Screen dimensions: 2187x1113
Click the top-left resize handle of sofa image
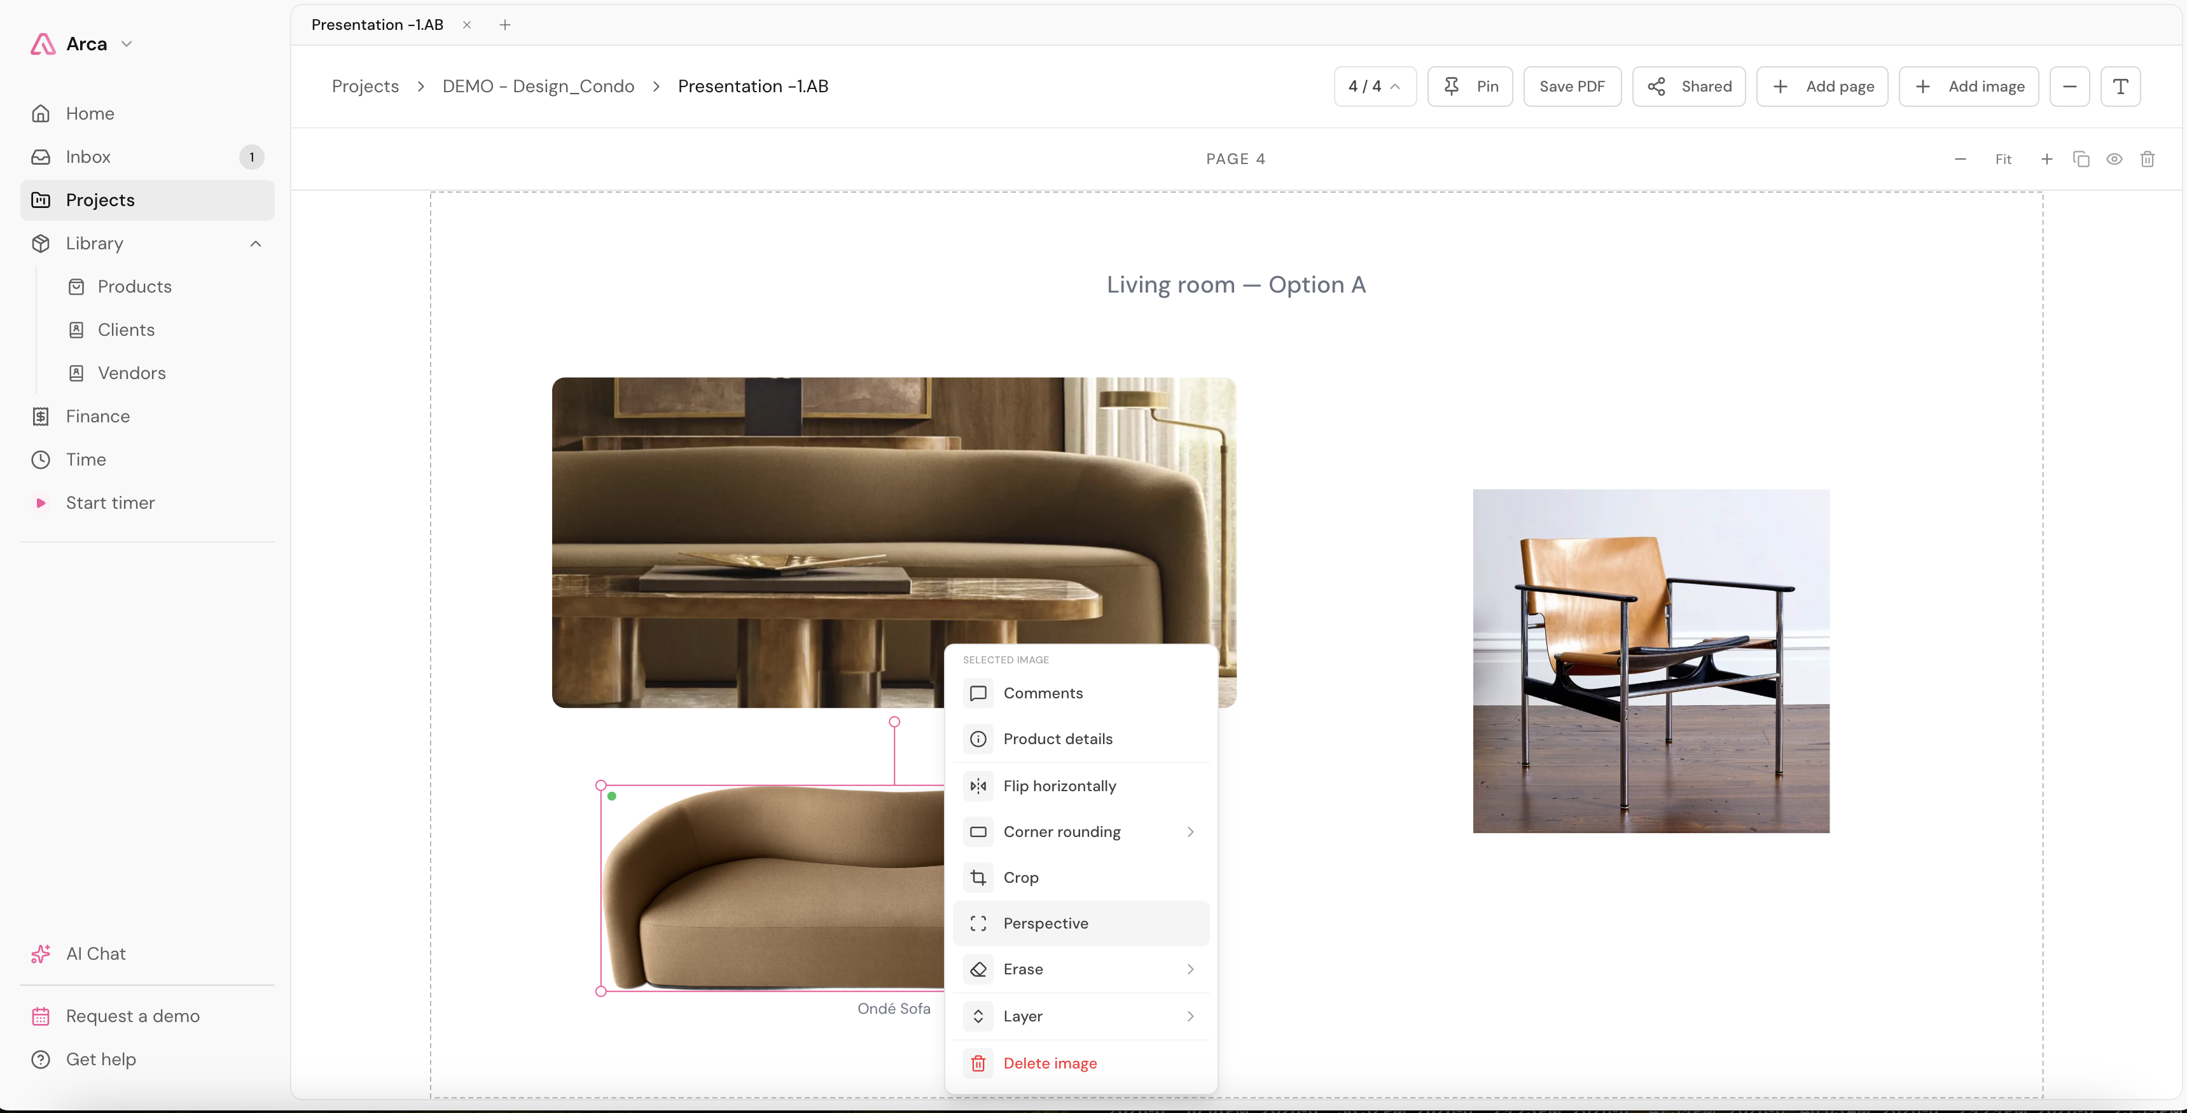coord(601,785)
